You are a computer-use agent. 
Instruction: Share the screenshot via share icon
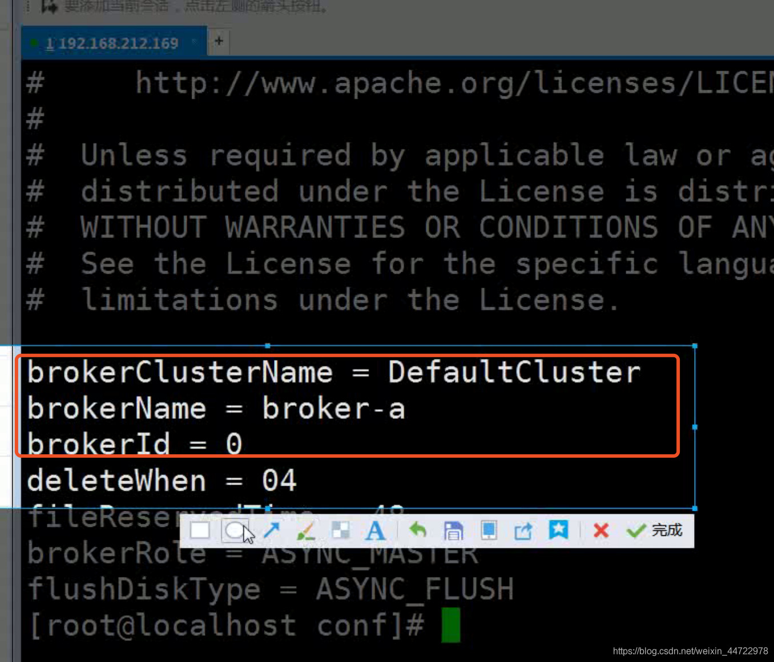tap(523, 531)
